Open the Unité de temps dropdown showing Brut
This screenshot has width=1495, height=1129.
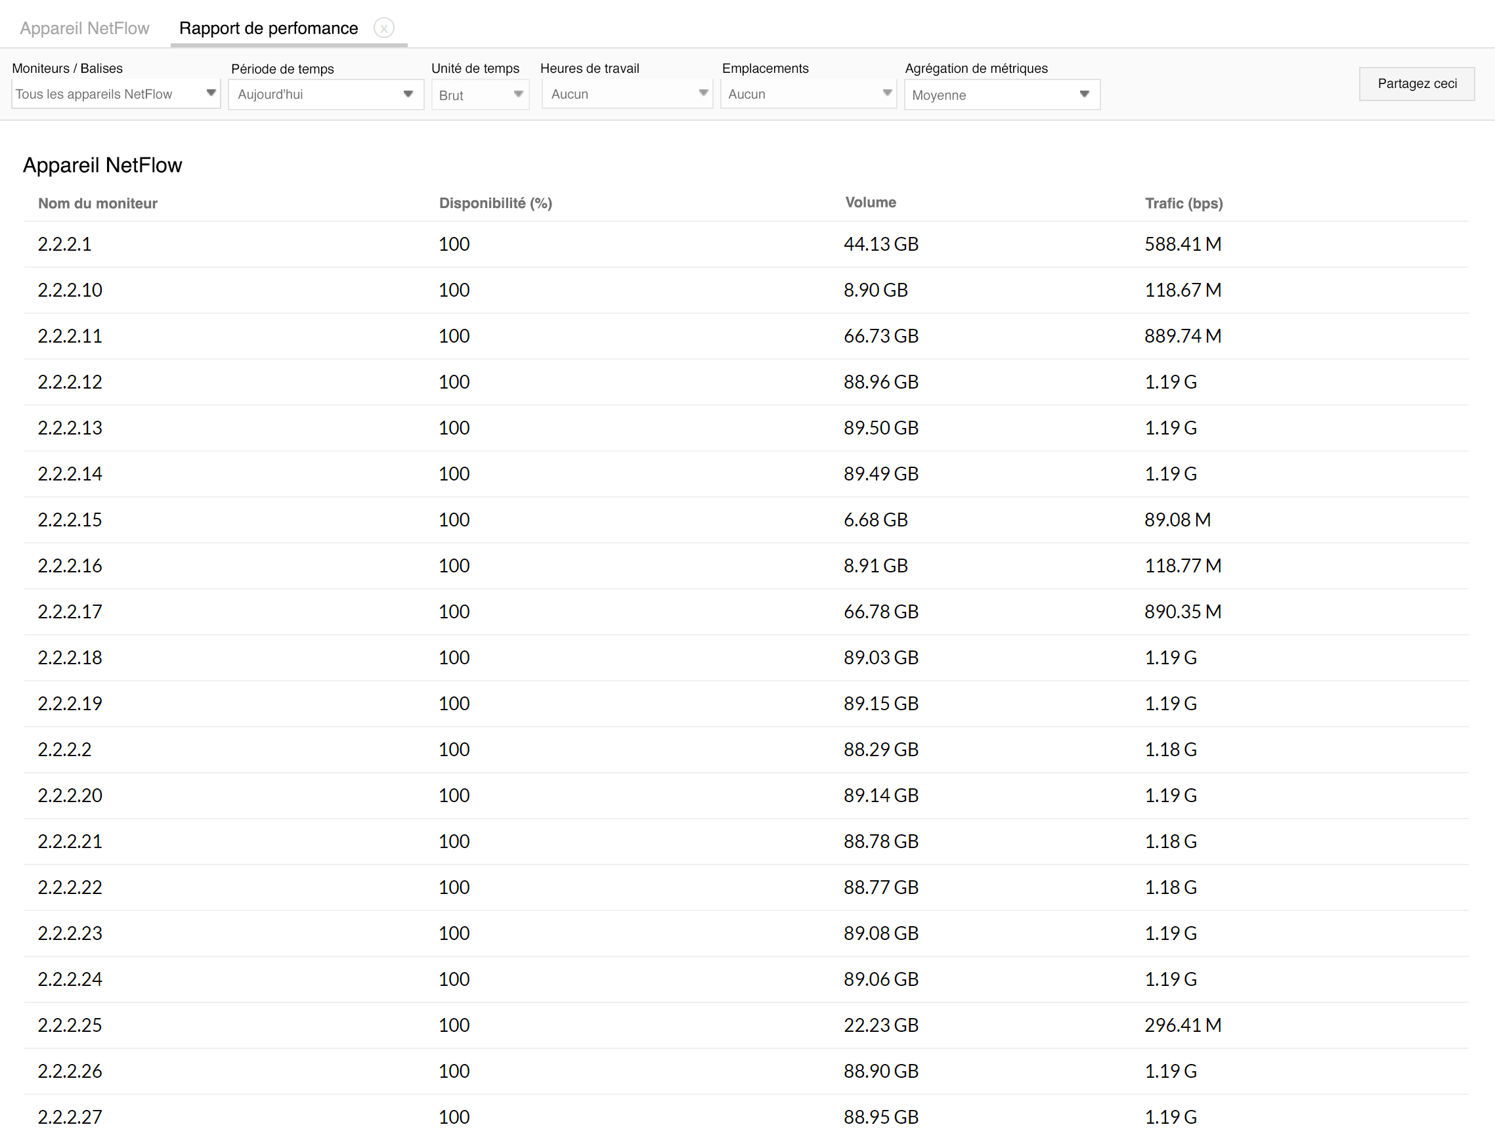click(480, 95)
